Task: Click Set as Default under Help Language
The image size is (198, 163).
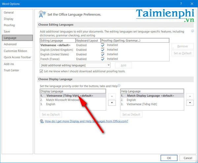Action: (x=131, y=114)
